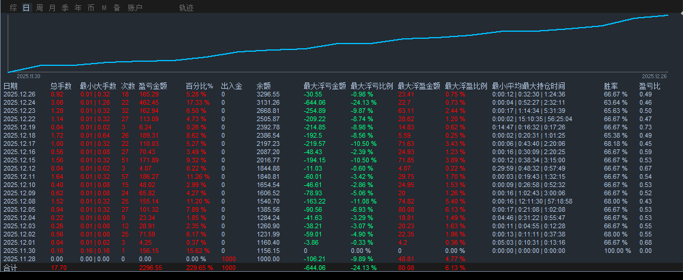Click win rate 100.00 %
The height and width of the screenshot is (280, 683).
617,251
